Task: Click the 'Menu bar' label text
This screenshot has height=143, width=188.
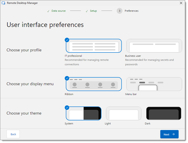Action: point(131,94)
